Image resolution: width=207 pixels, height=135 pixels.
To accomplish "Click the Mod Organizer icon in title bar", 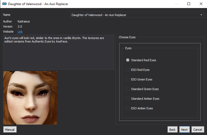I will point(5,4).
